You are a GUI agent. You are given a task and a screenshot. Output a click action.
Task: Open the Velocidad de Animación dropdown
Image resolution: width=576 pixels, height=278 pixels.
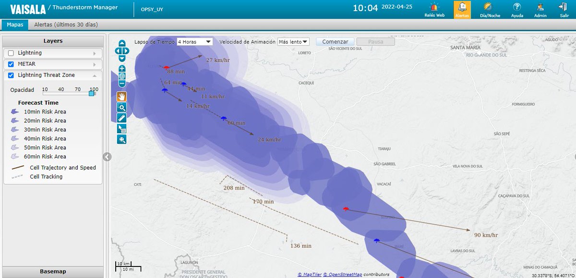pos(293,42)
